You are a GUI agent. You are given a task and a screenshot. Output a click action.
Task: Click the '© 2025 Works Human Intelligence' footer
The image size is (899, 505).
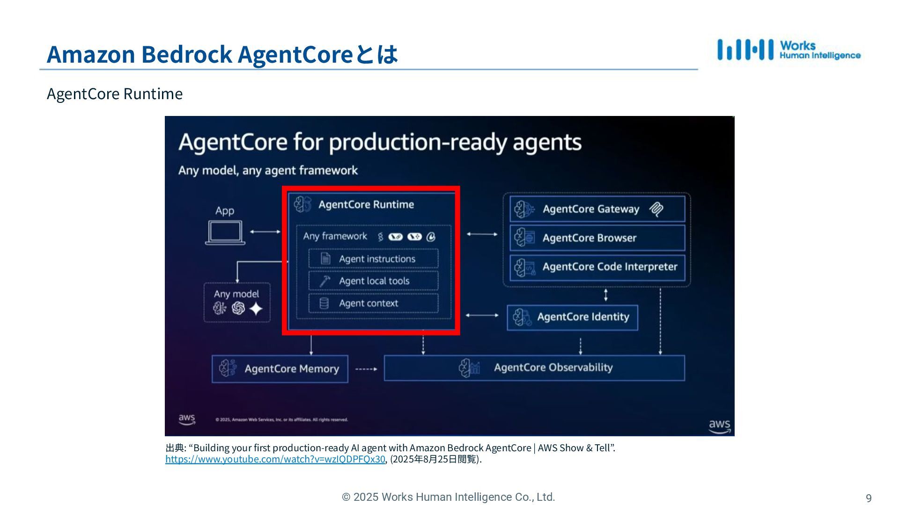pyautogui.click(x=449, y=497)
